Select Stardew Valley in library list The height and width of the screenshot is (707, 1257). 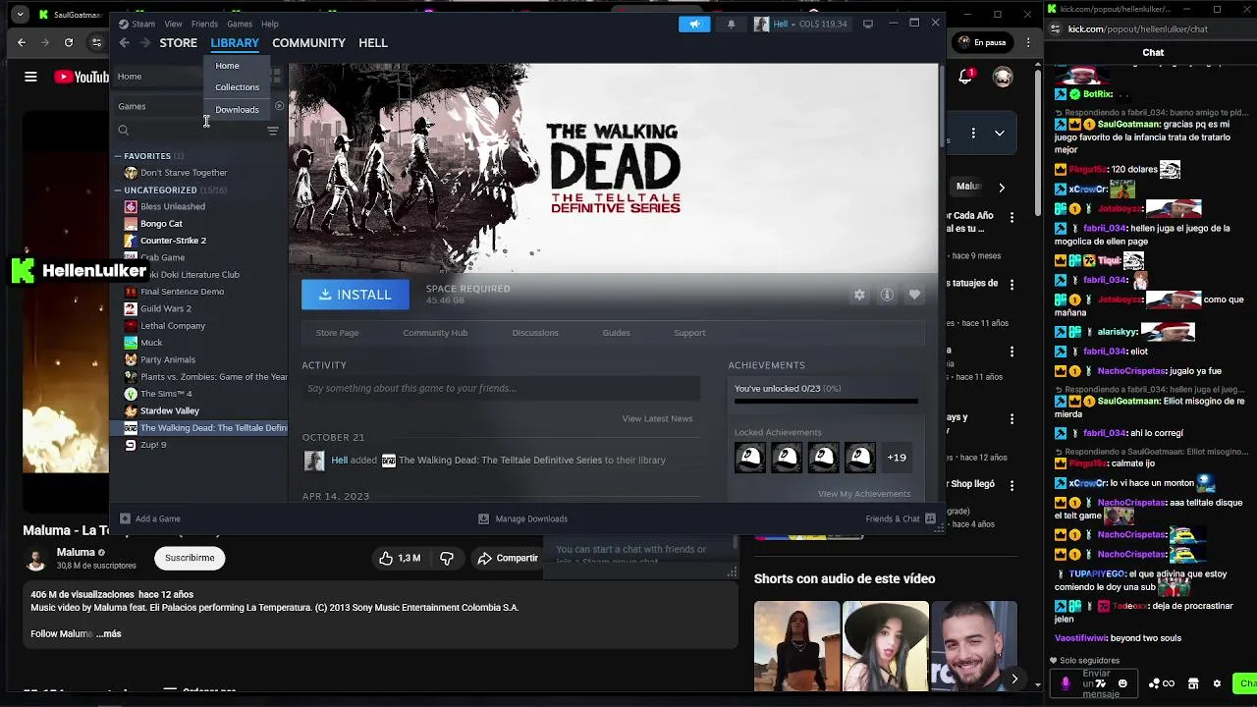(x=170, y=410)
